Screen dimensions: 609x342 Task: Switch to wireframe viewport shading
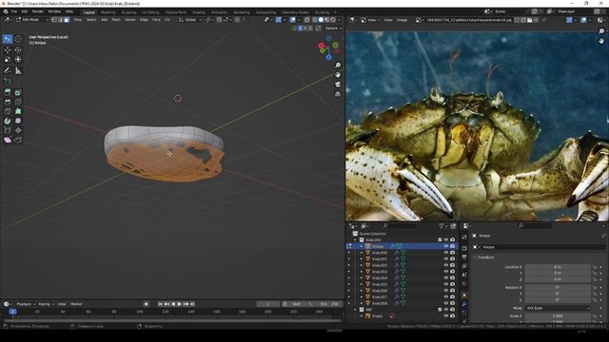click(x=315, y=20)
